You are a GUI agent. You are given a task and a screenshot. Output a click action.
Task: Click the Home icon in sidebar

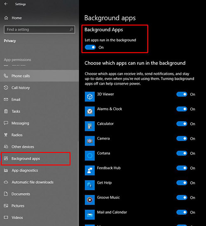(6, 18)
